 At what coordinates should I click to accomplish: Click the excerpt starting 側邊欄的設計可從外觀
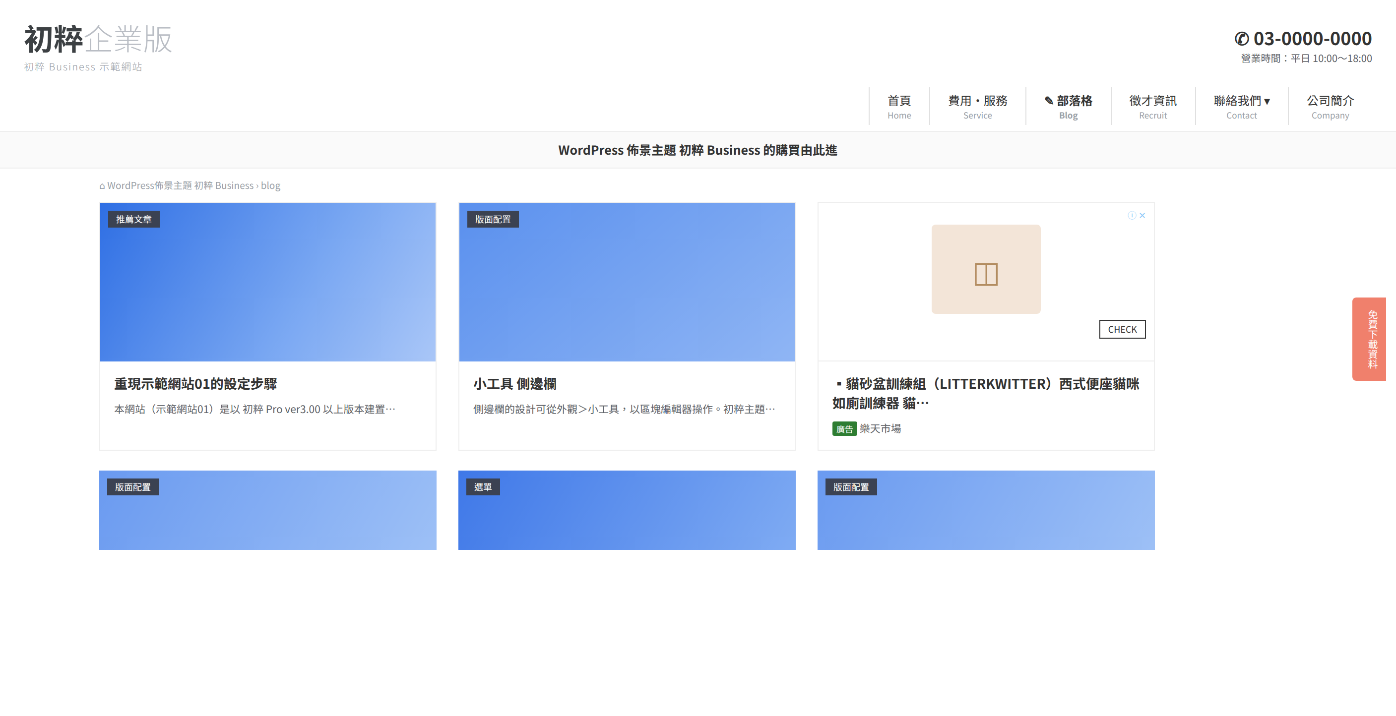624,409
